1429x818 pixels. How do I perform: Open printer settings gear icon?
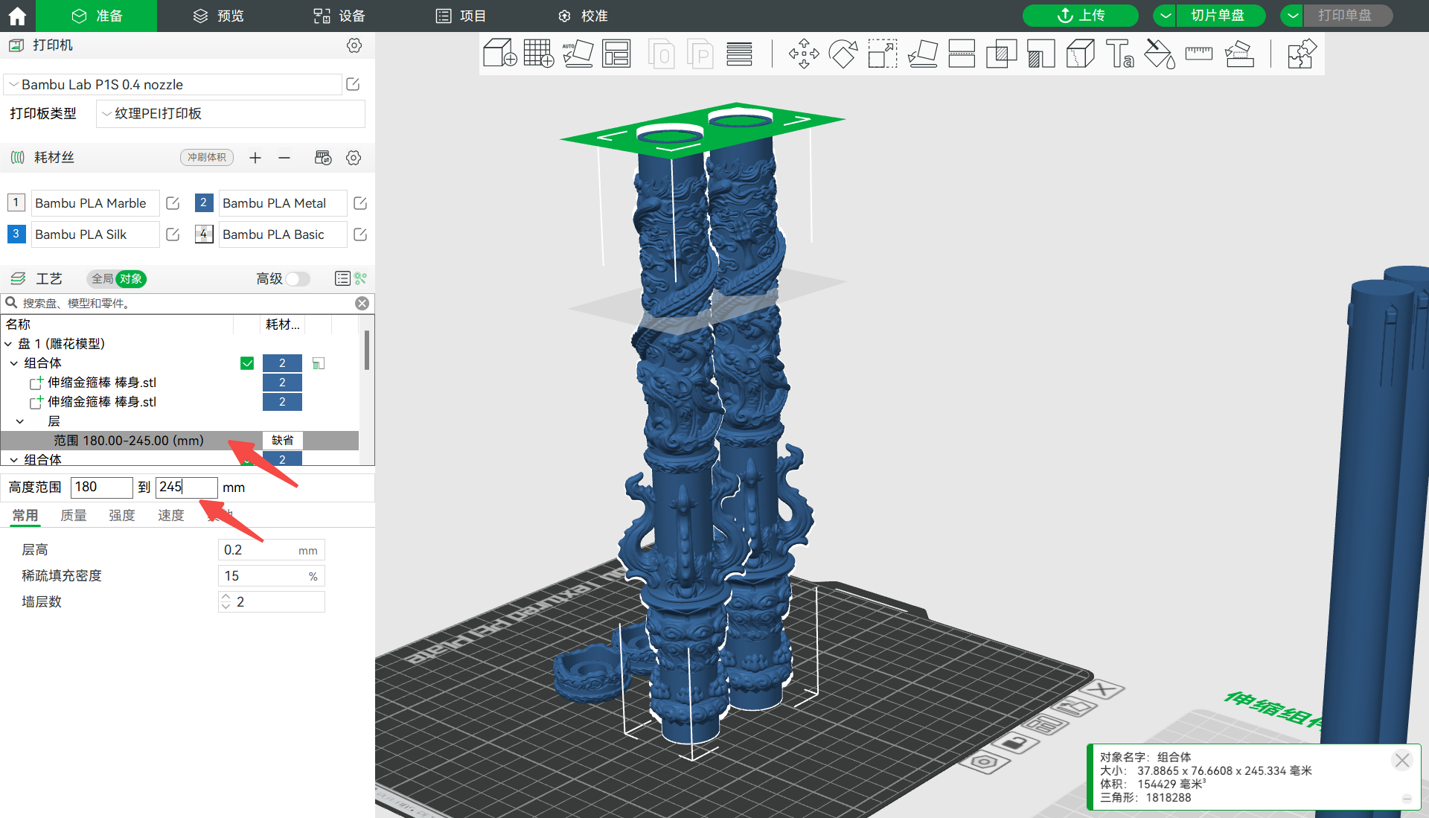pos(354,45)
